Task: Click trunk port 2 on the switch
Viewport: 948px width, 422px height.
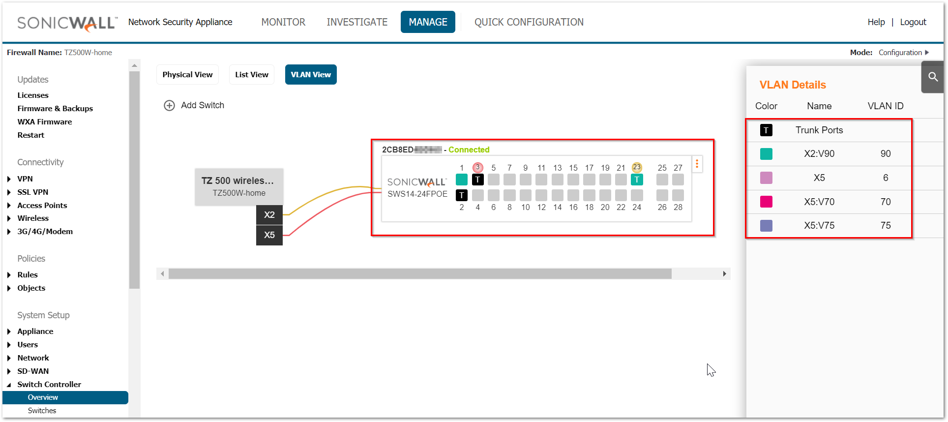Action: pyautogui.click(x=461, y=195)
